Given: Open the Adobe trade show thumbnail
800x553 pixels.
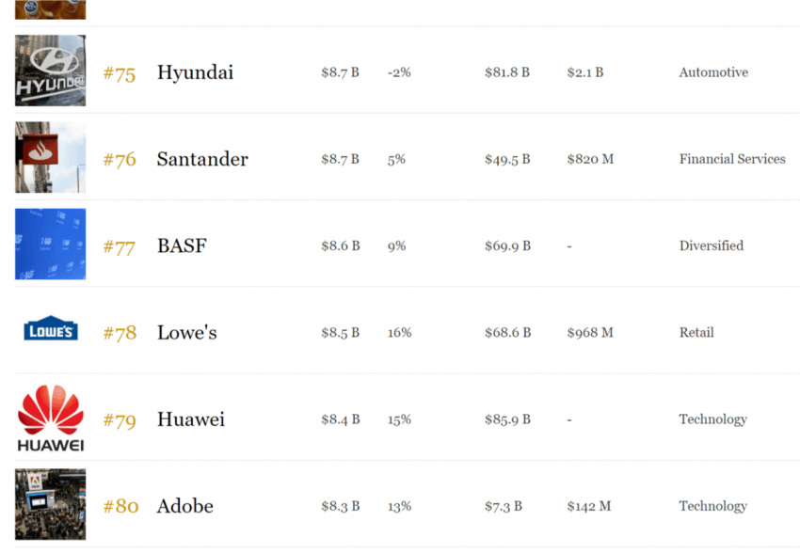Looking at the screenshot, I should click(51, 504).
